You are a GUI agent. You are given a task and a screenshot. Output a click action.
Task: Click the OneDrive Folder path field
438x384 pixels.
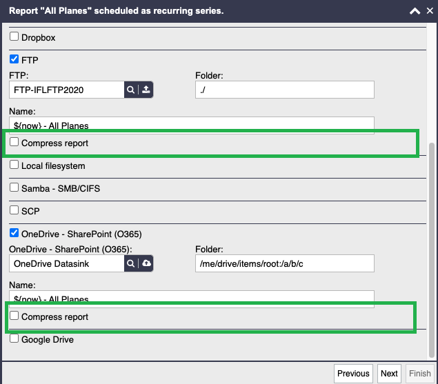coord(285,263)
